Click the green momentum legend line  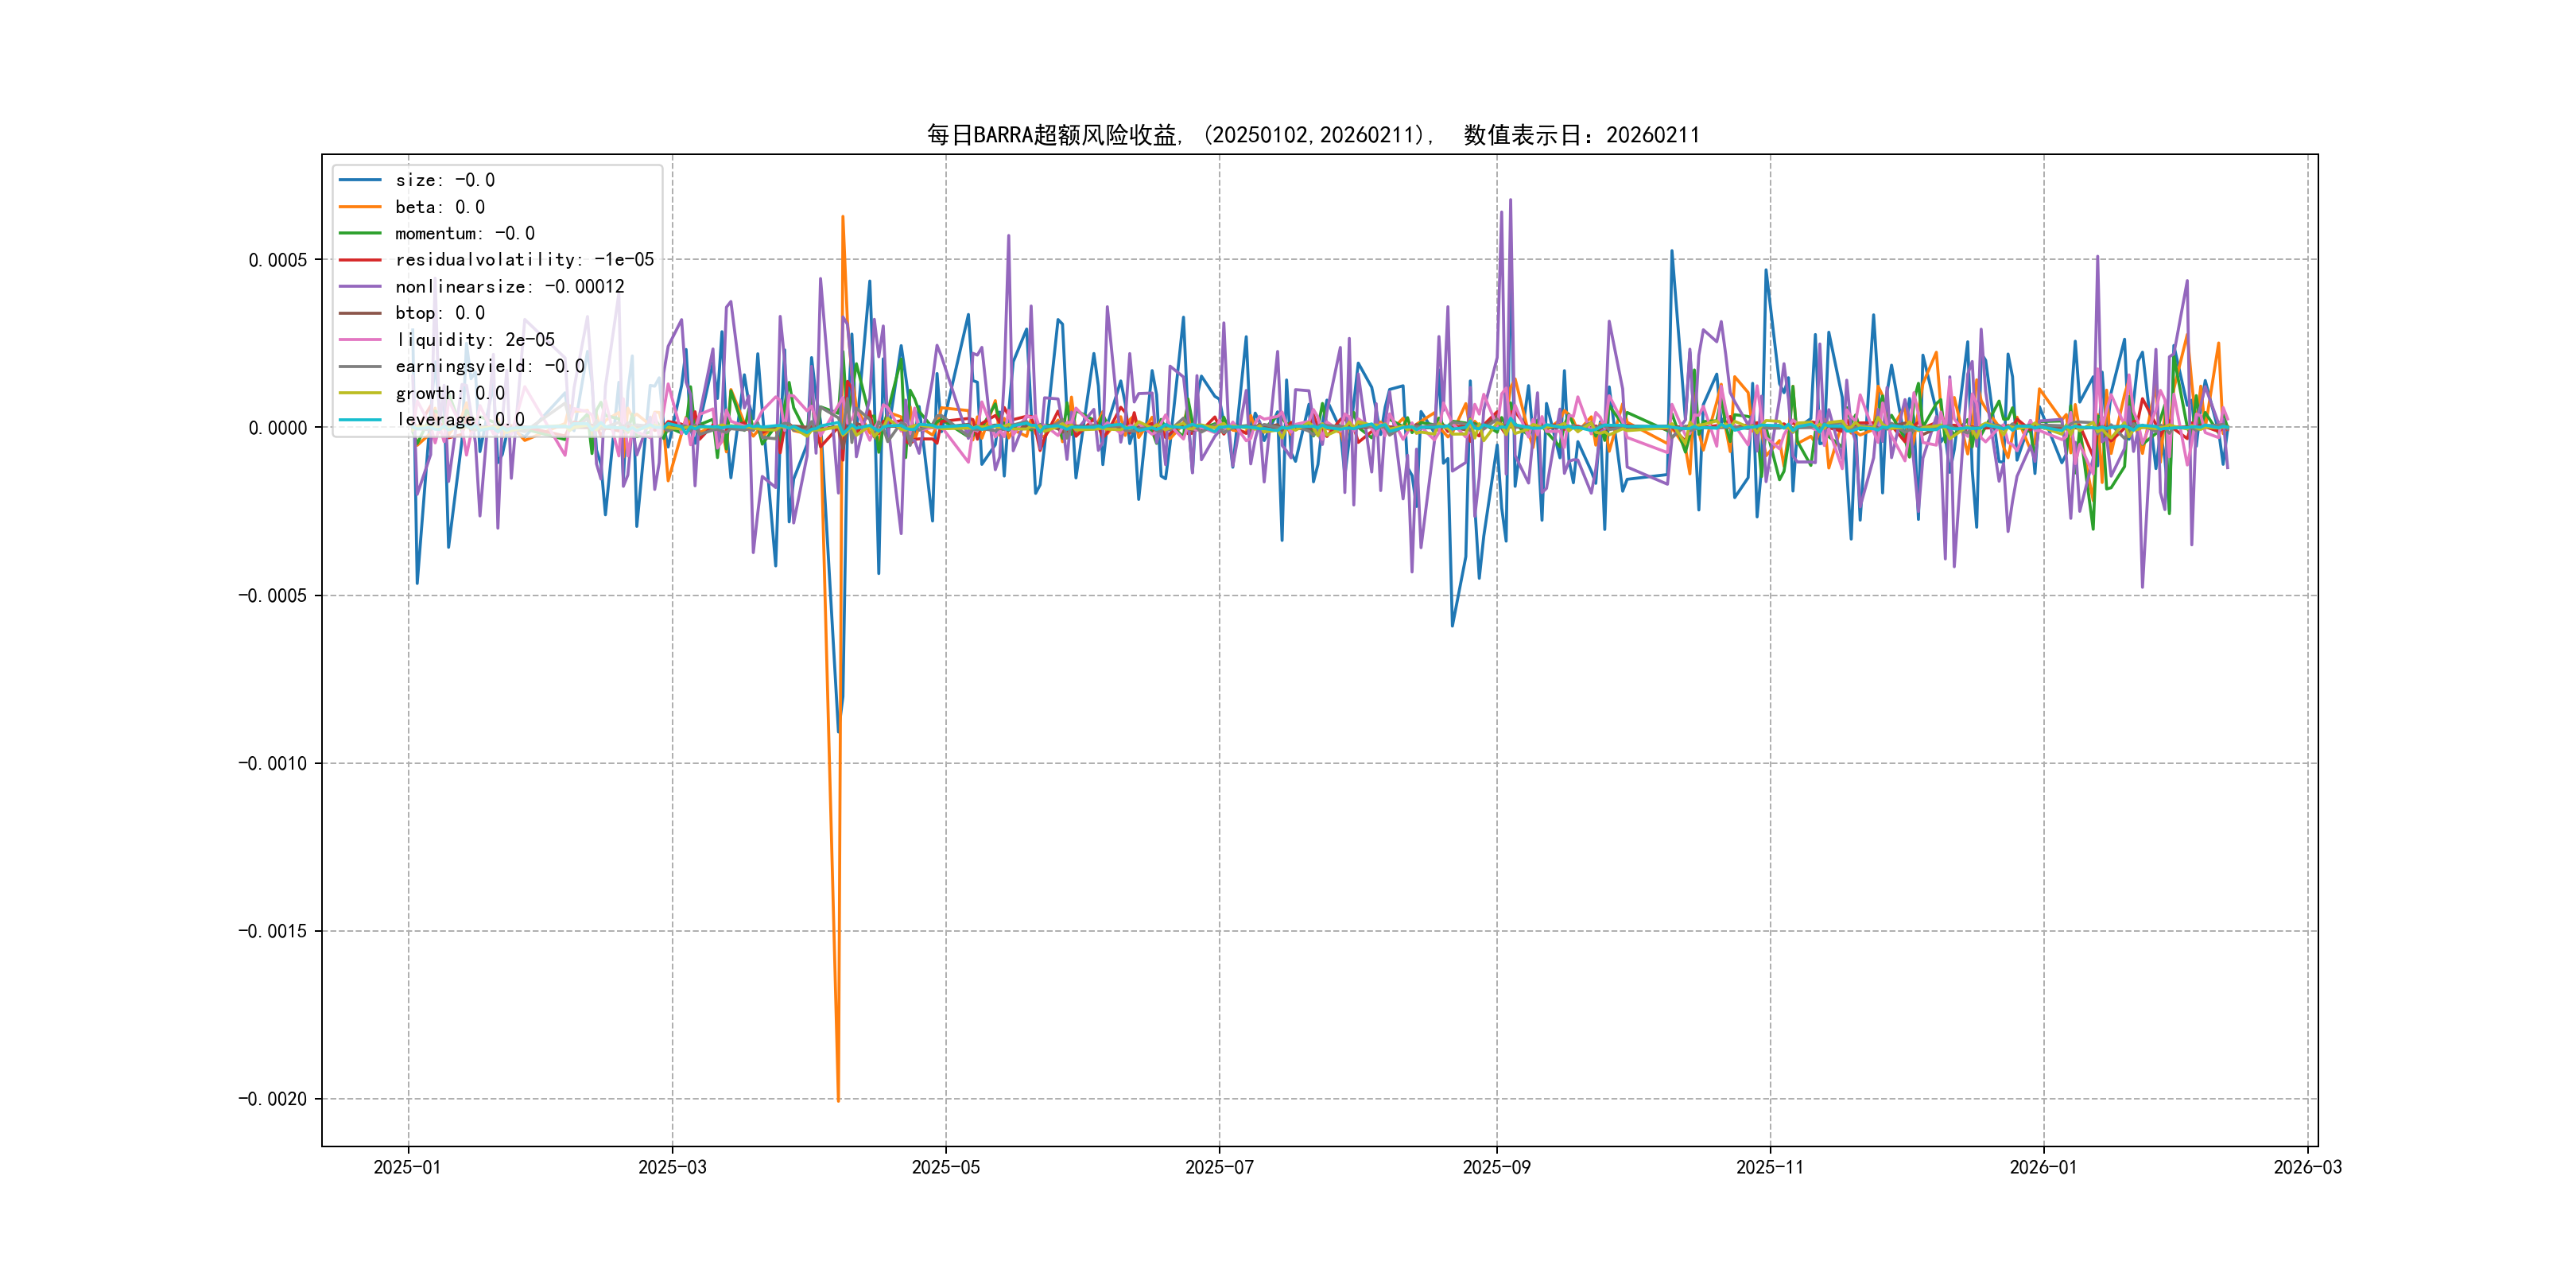click(360, 233)
